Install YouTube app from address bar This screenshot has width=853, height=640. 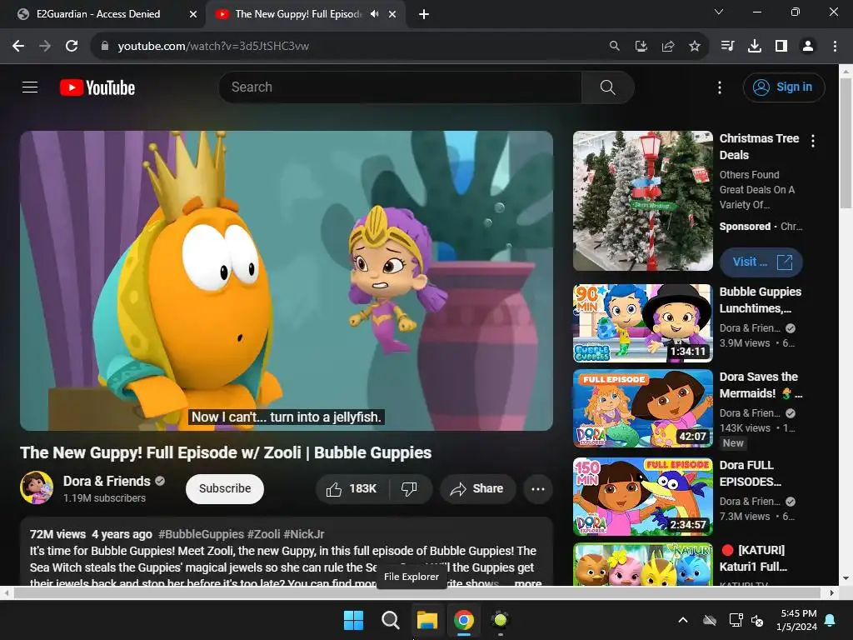point(641,47)
